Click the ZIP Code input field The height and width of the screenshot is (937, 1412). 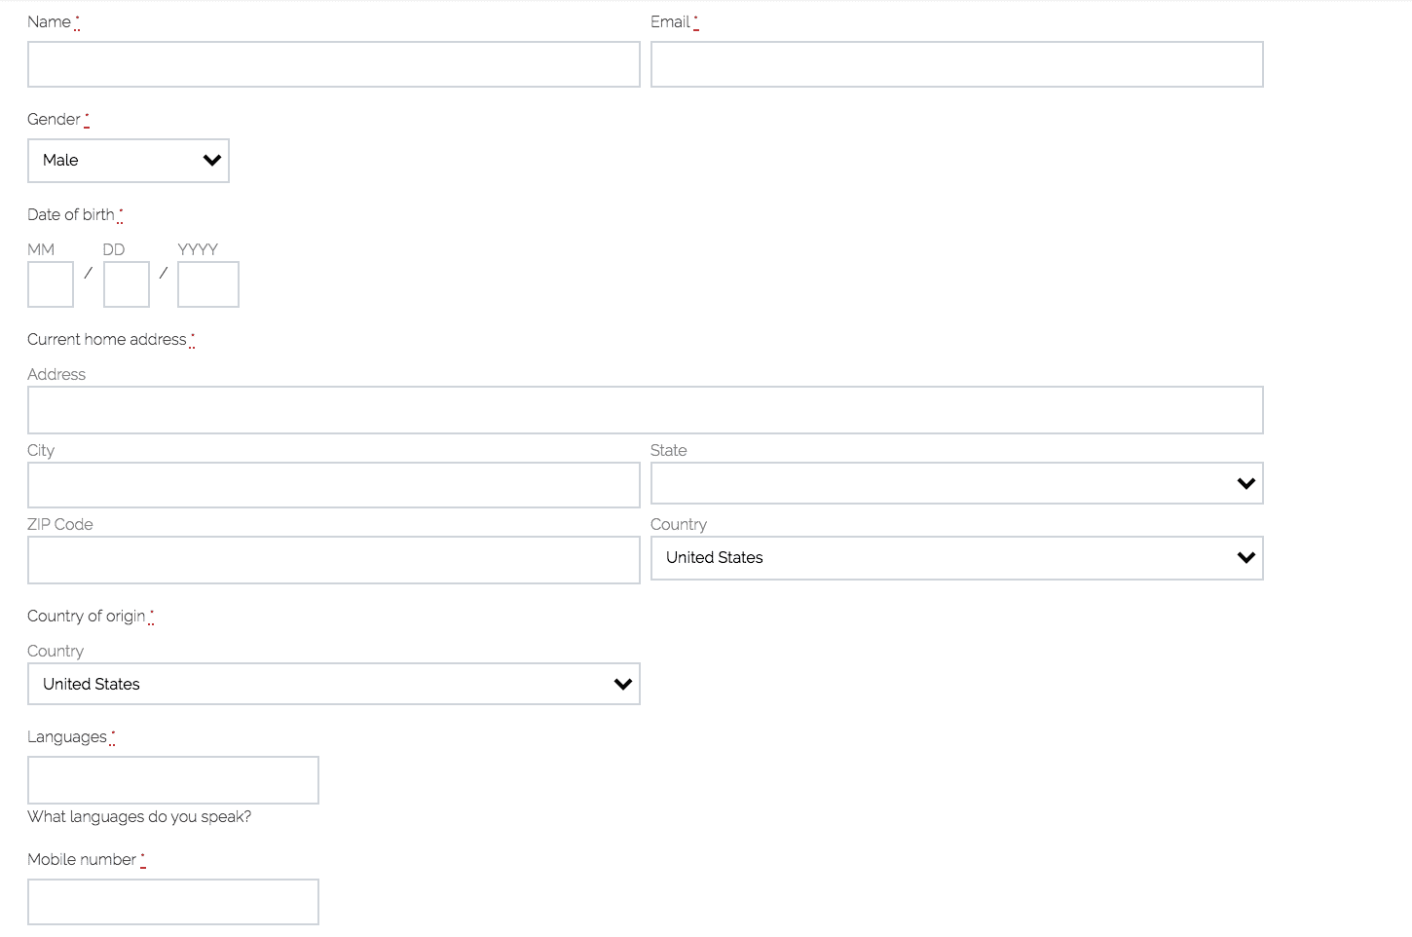point(334,560)
